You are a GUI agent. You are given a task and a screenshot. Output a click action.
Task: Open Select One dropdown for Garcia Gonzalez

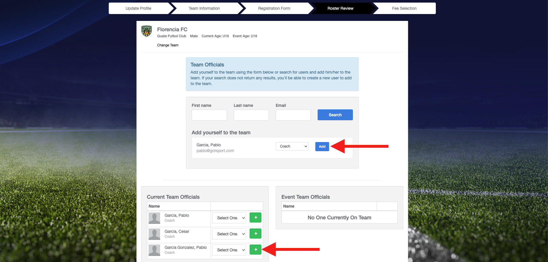(229, 250)
